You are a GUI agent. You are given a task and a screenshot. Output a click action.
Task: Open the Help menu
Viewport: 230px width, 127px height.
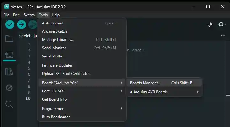click(56, 15)
